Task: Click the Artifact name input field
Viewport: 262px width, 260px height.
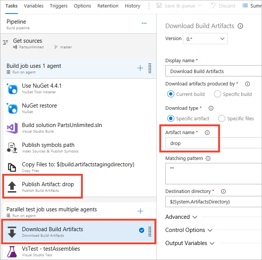Action: 192,143
